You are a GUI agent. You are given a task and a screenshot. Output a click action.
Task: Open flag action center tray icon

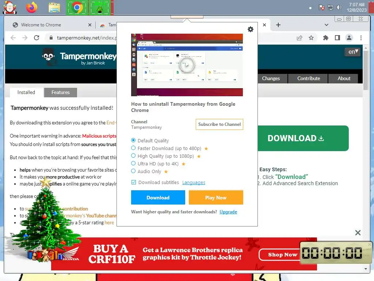[321, 7]
